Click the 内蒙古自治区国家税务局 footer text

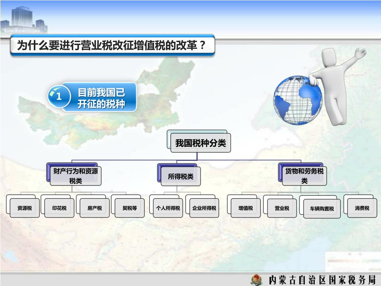[x=322, y=280]
